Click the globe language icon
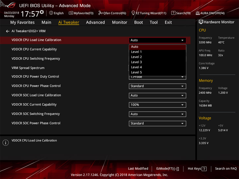 pos(51,13)
